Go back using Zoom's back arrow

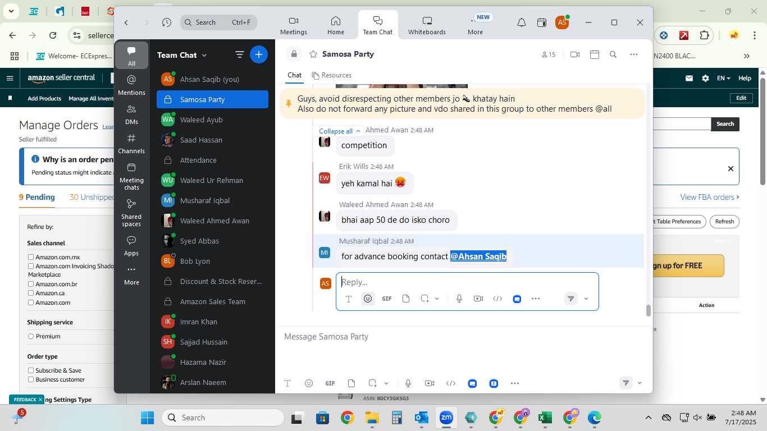126,22
